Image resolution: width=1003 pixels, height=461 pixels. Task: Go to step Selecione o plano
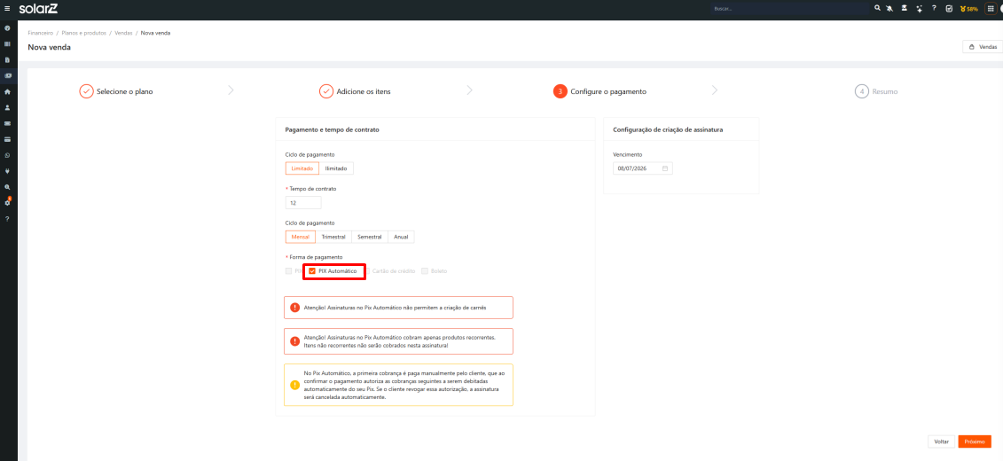[x=116, y=91]
